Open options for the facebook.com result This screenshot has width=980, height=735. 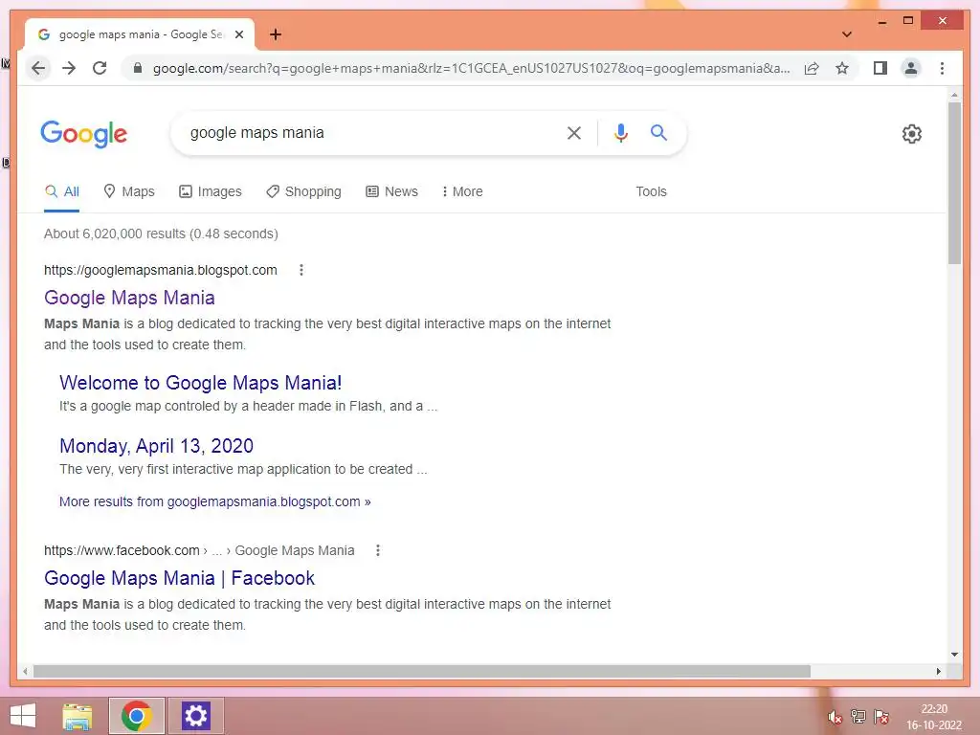(377, 550)
